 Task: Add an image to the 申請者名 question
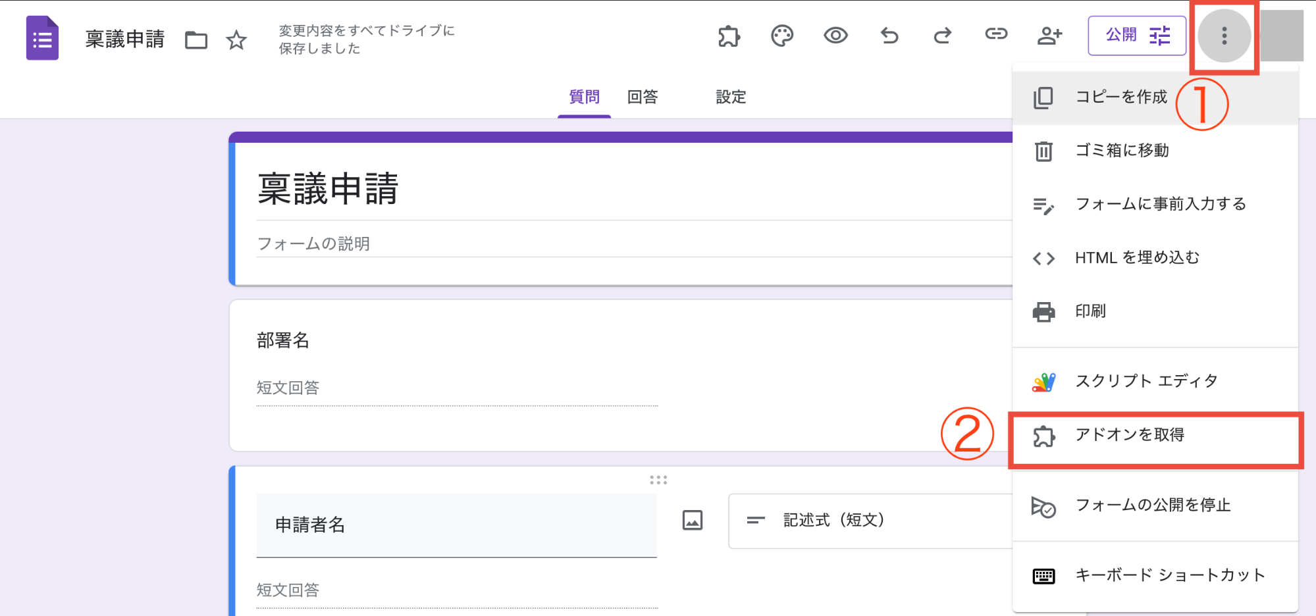tap(693, 520)
